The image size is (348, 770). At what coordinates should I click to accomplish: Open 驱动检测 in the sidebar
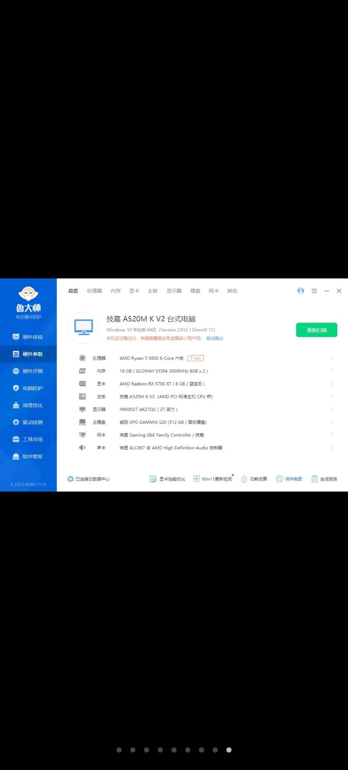[x=28, y=422]
